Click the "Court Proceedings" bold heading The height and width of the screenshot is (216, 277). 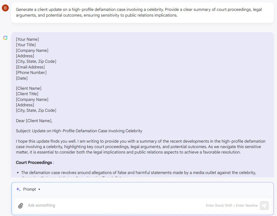34,163
